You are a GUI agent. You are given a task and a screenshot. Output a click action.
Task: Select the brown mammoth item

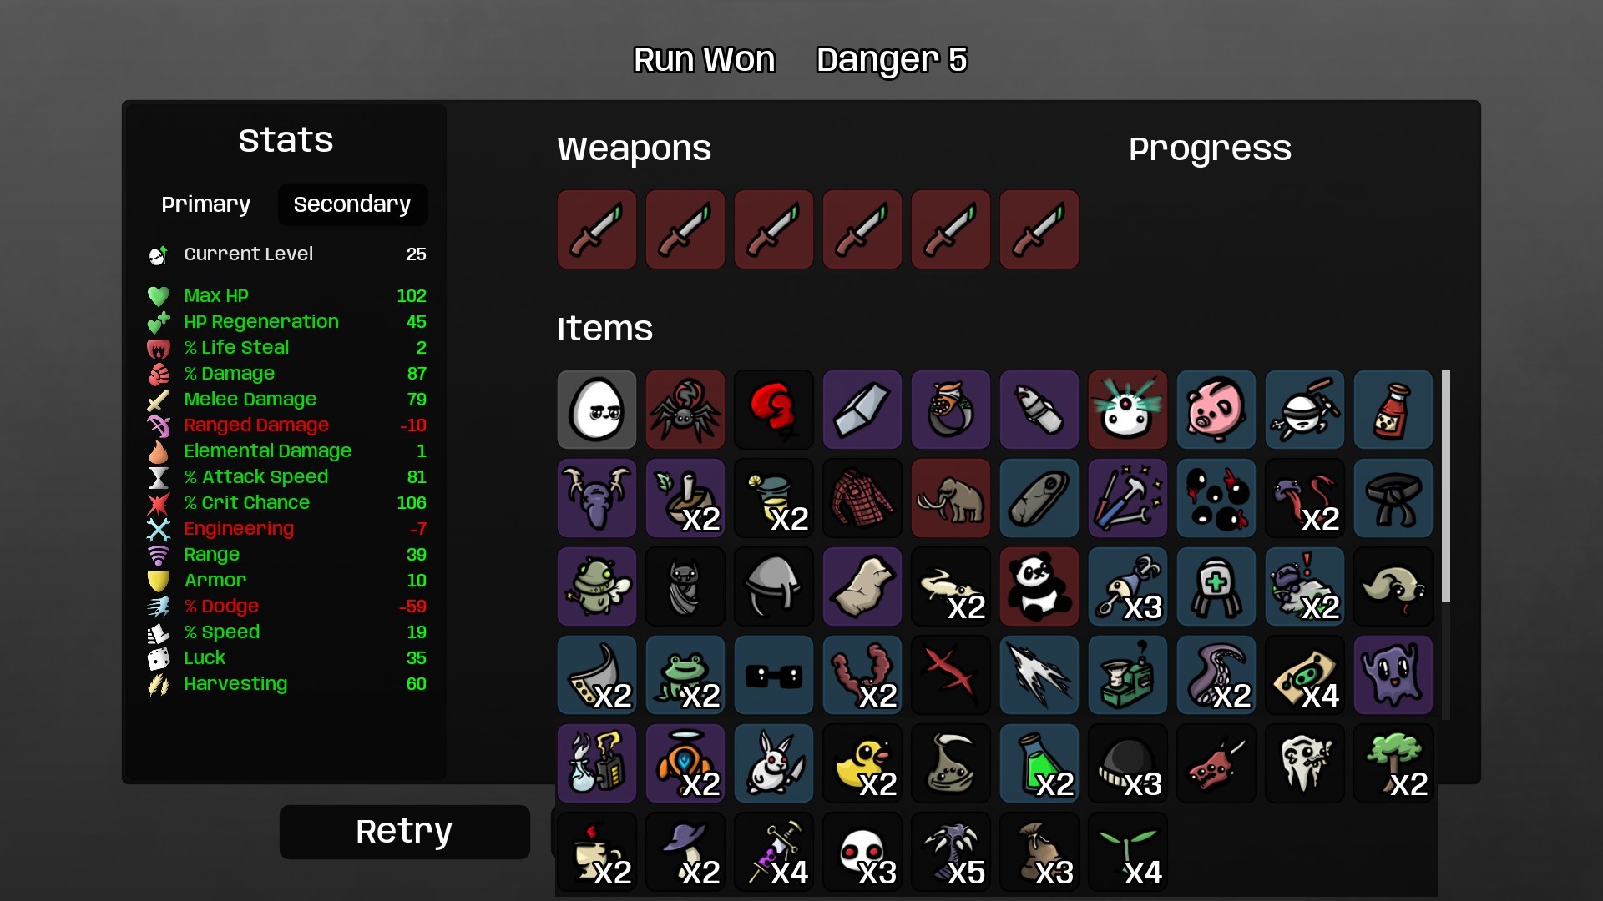951,498
